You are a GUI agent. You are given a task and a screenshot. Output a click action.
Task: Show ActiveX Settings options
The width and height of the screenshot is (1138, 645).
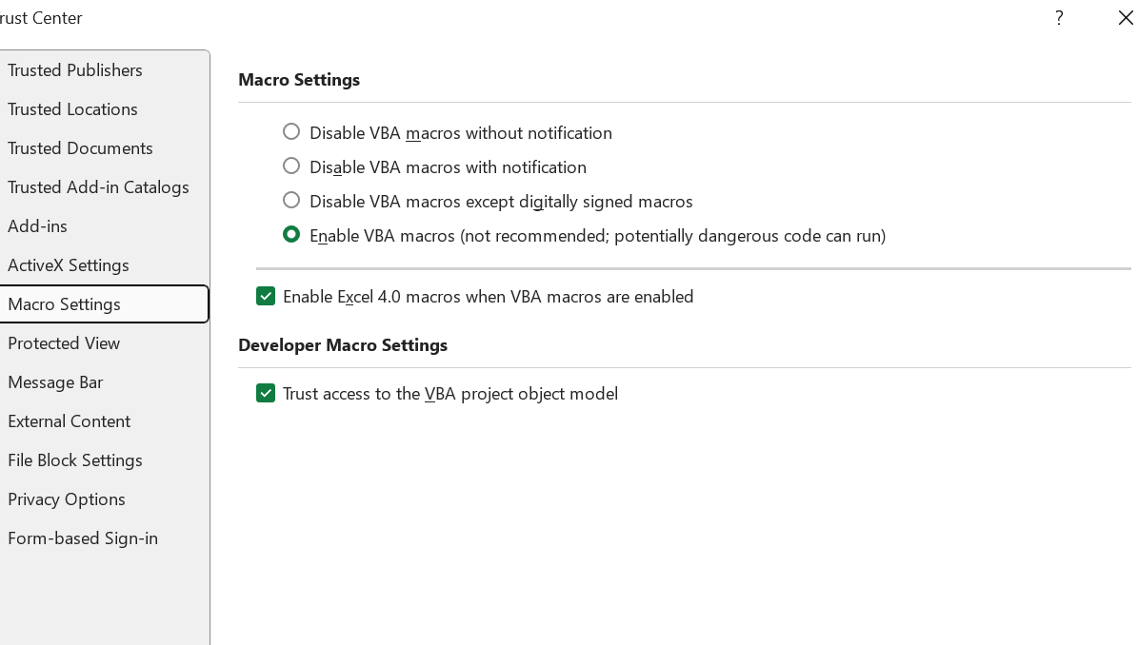tap(69, 265)
